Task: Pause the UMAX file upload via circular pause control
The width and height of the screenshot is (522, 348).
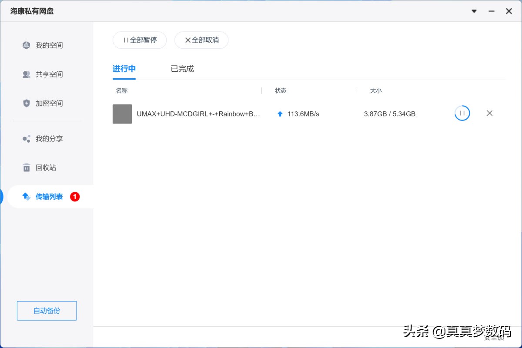Action: click(x=462, y=113)
